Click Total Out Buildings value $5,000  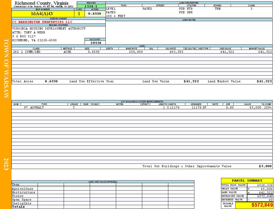tap(265, 166)
